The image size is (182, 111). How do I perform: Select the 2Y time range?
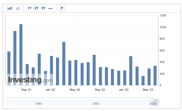(36, 8)
